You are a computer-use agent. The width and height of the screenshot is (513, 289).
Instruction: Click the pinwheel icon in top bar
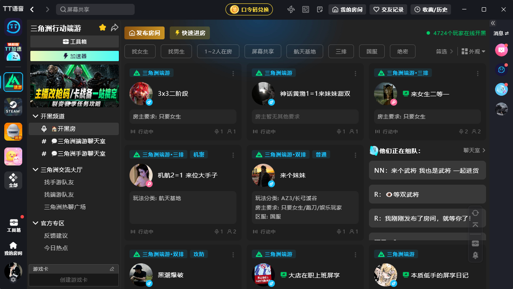(x=291, y=9)
